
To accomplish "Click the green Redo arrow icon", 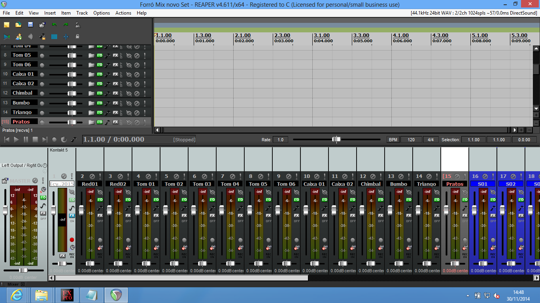I will (x=66, y=25).
